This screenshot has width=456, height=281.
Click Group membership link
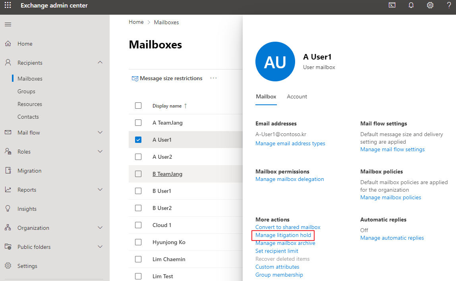coord(279,275)
